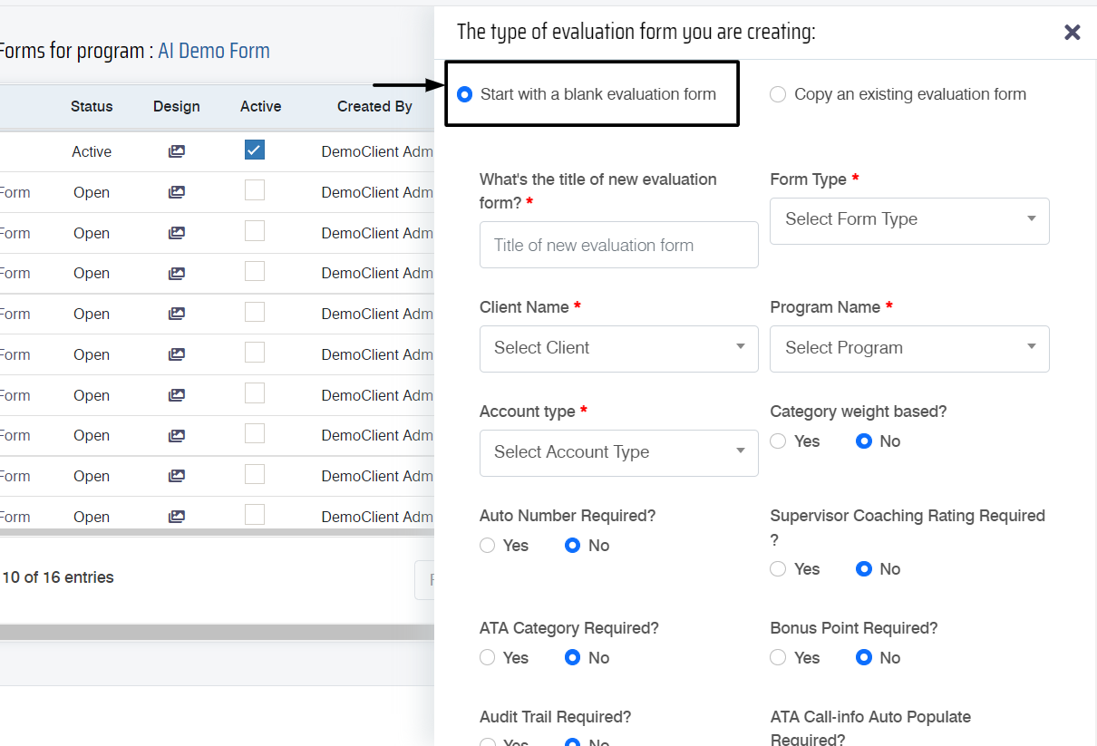Open the AI Demo Form program link

(214, 51)
